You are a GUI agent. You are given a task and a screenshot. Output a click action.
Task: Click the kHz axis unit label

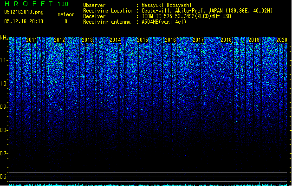point(4,38)
